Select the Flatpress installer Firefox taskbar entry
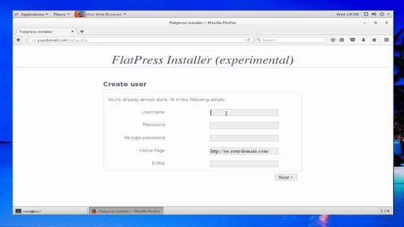 (126, 211)
